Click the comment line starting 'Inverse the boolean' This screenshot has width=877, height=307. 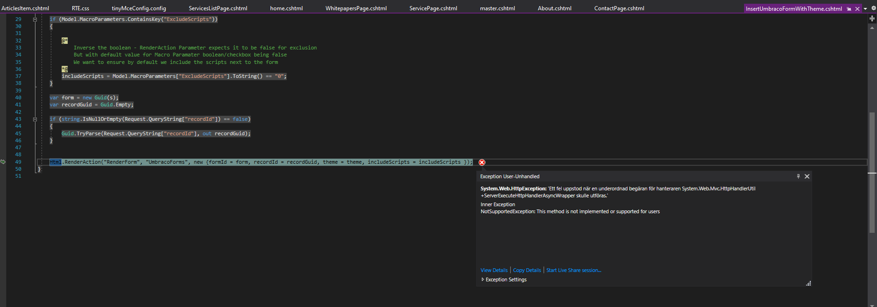(195, 48)
